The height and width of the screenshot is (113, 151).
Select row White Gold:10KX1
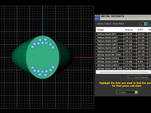coord(123,58)
